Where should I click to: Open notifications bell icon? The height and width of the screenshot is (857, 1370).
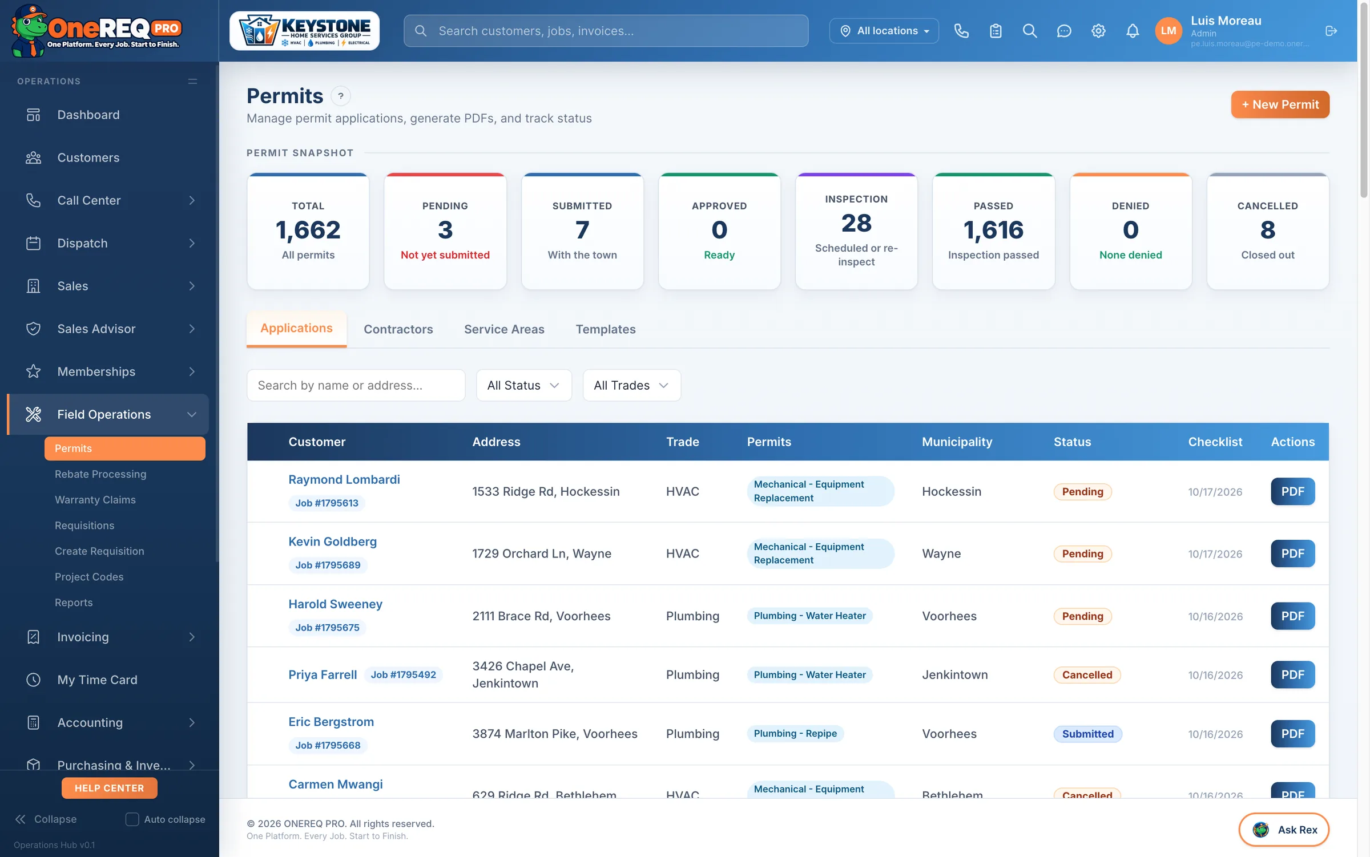click(x=1133, y=31)
